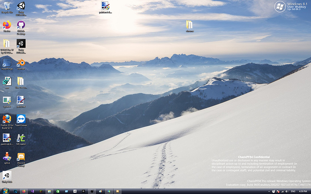
Task: Open network signal tray icon
Action: 283,191
